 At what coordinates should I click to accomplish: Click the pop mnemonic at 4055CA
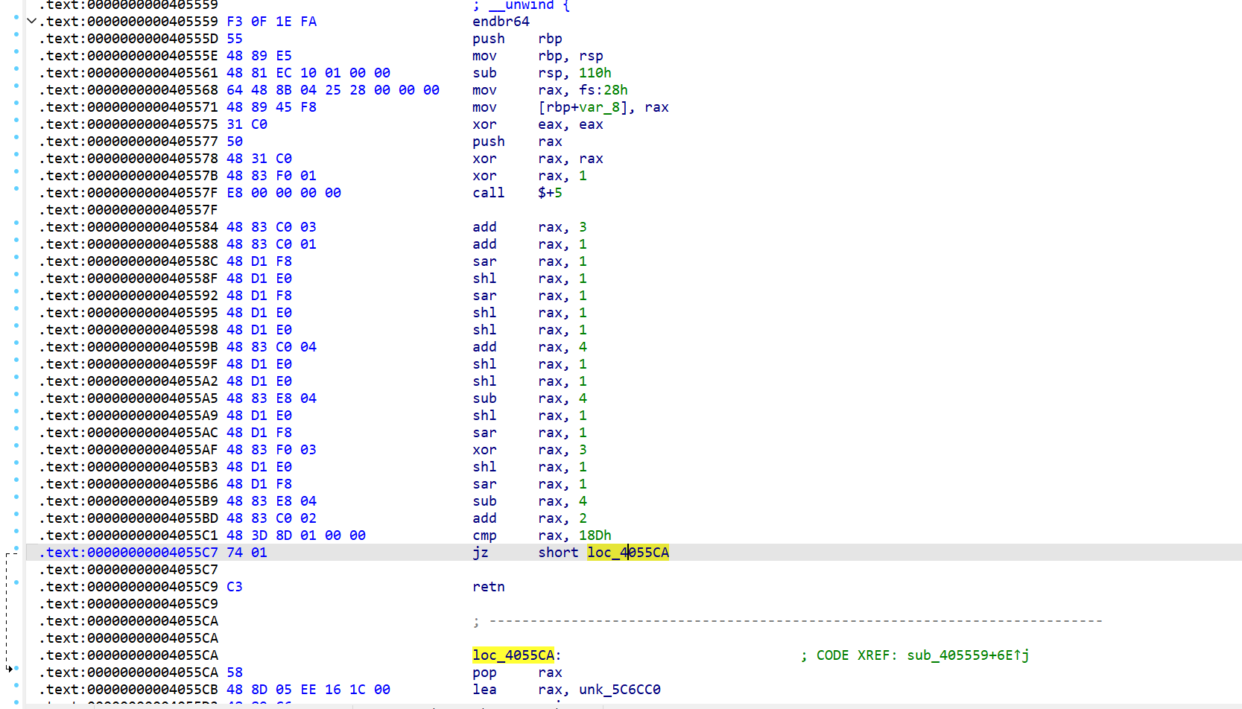pyautogui.click(x=484, y=672)
